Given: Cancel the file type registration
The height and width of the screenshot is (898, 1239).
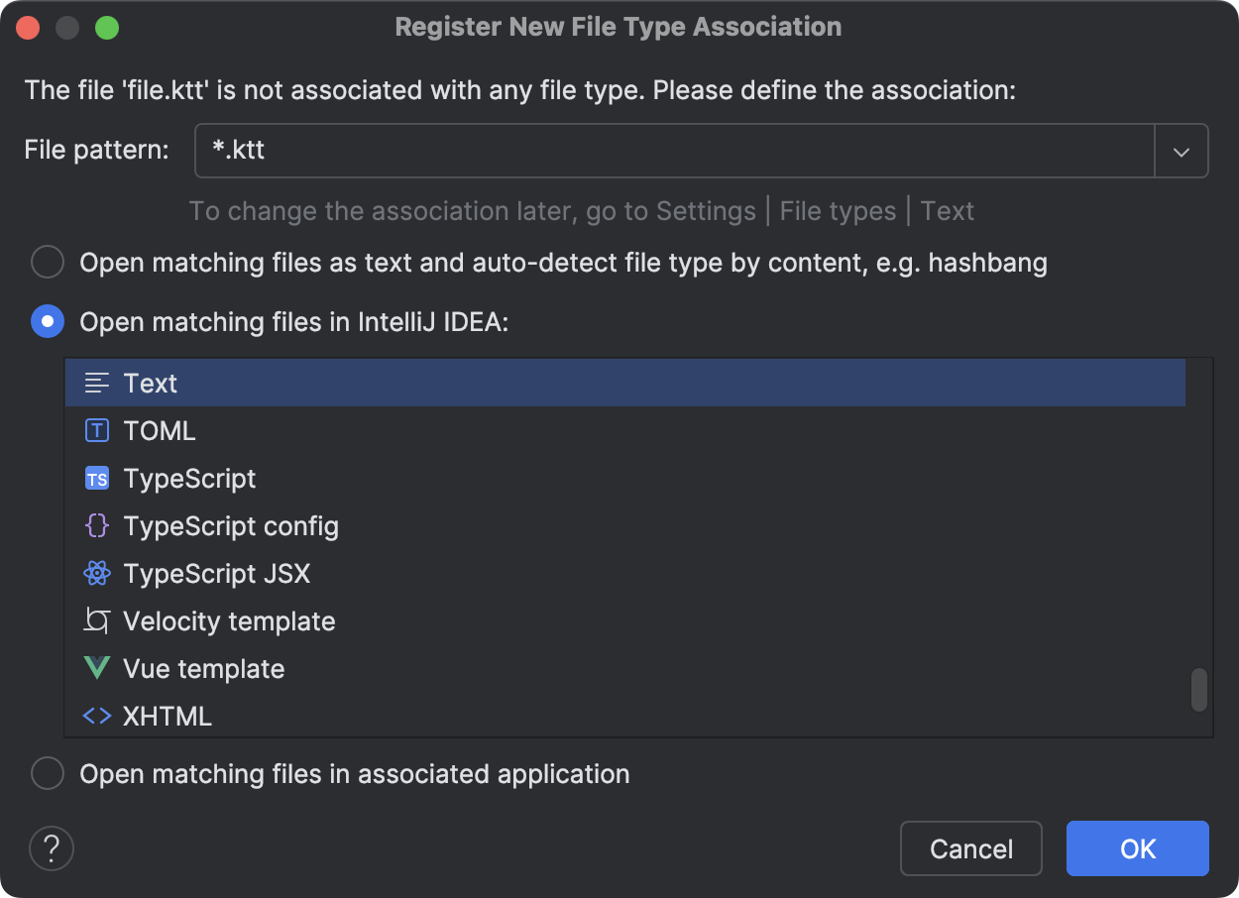Looking at the screenshot, I should (x=970, y=848).
